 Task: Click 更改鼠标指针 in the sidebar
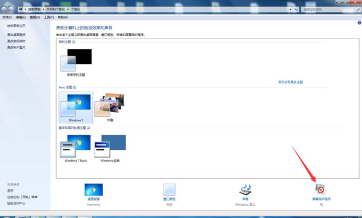pyautogui.click(x=16, y=41)
